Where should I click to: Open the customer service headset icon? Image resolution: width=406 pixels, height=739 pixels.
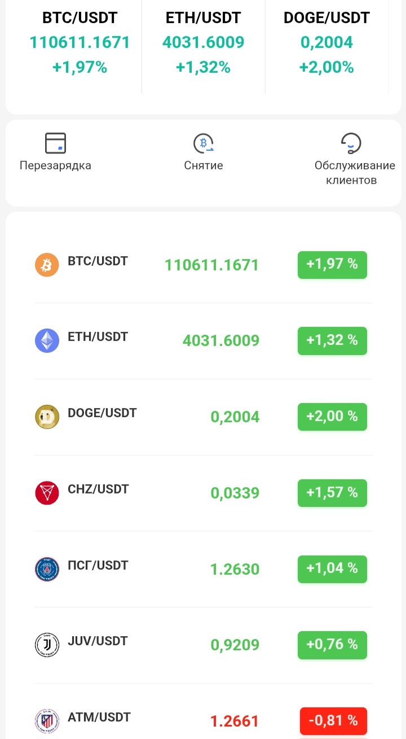click(x=351, y=143)
